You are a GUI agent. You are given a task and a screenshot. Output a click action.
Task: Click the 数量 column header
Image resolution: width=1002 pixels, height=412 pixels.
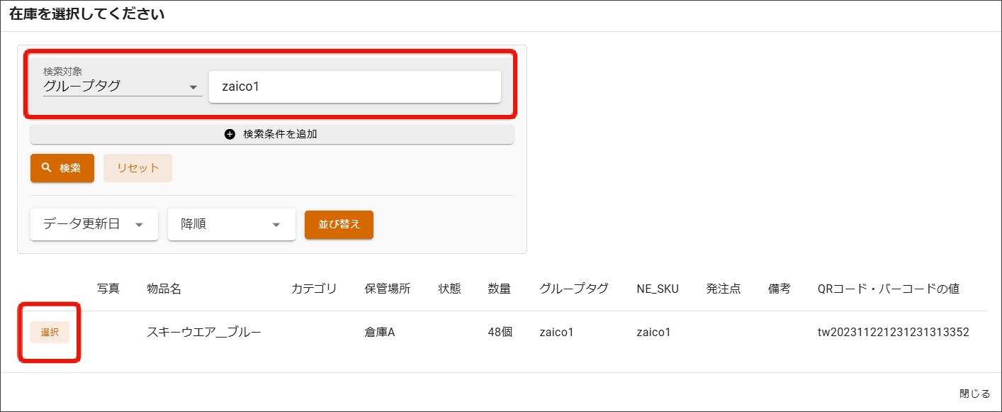tap(499, 289)
